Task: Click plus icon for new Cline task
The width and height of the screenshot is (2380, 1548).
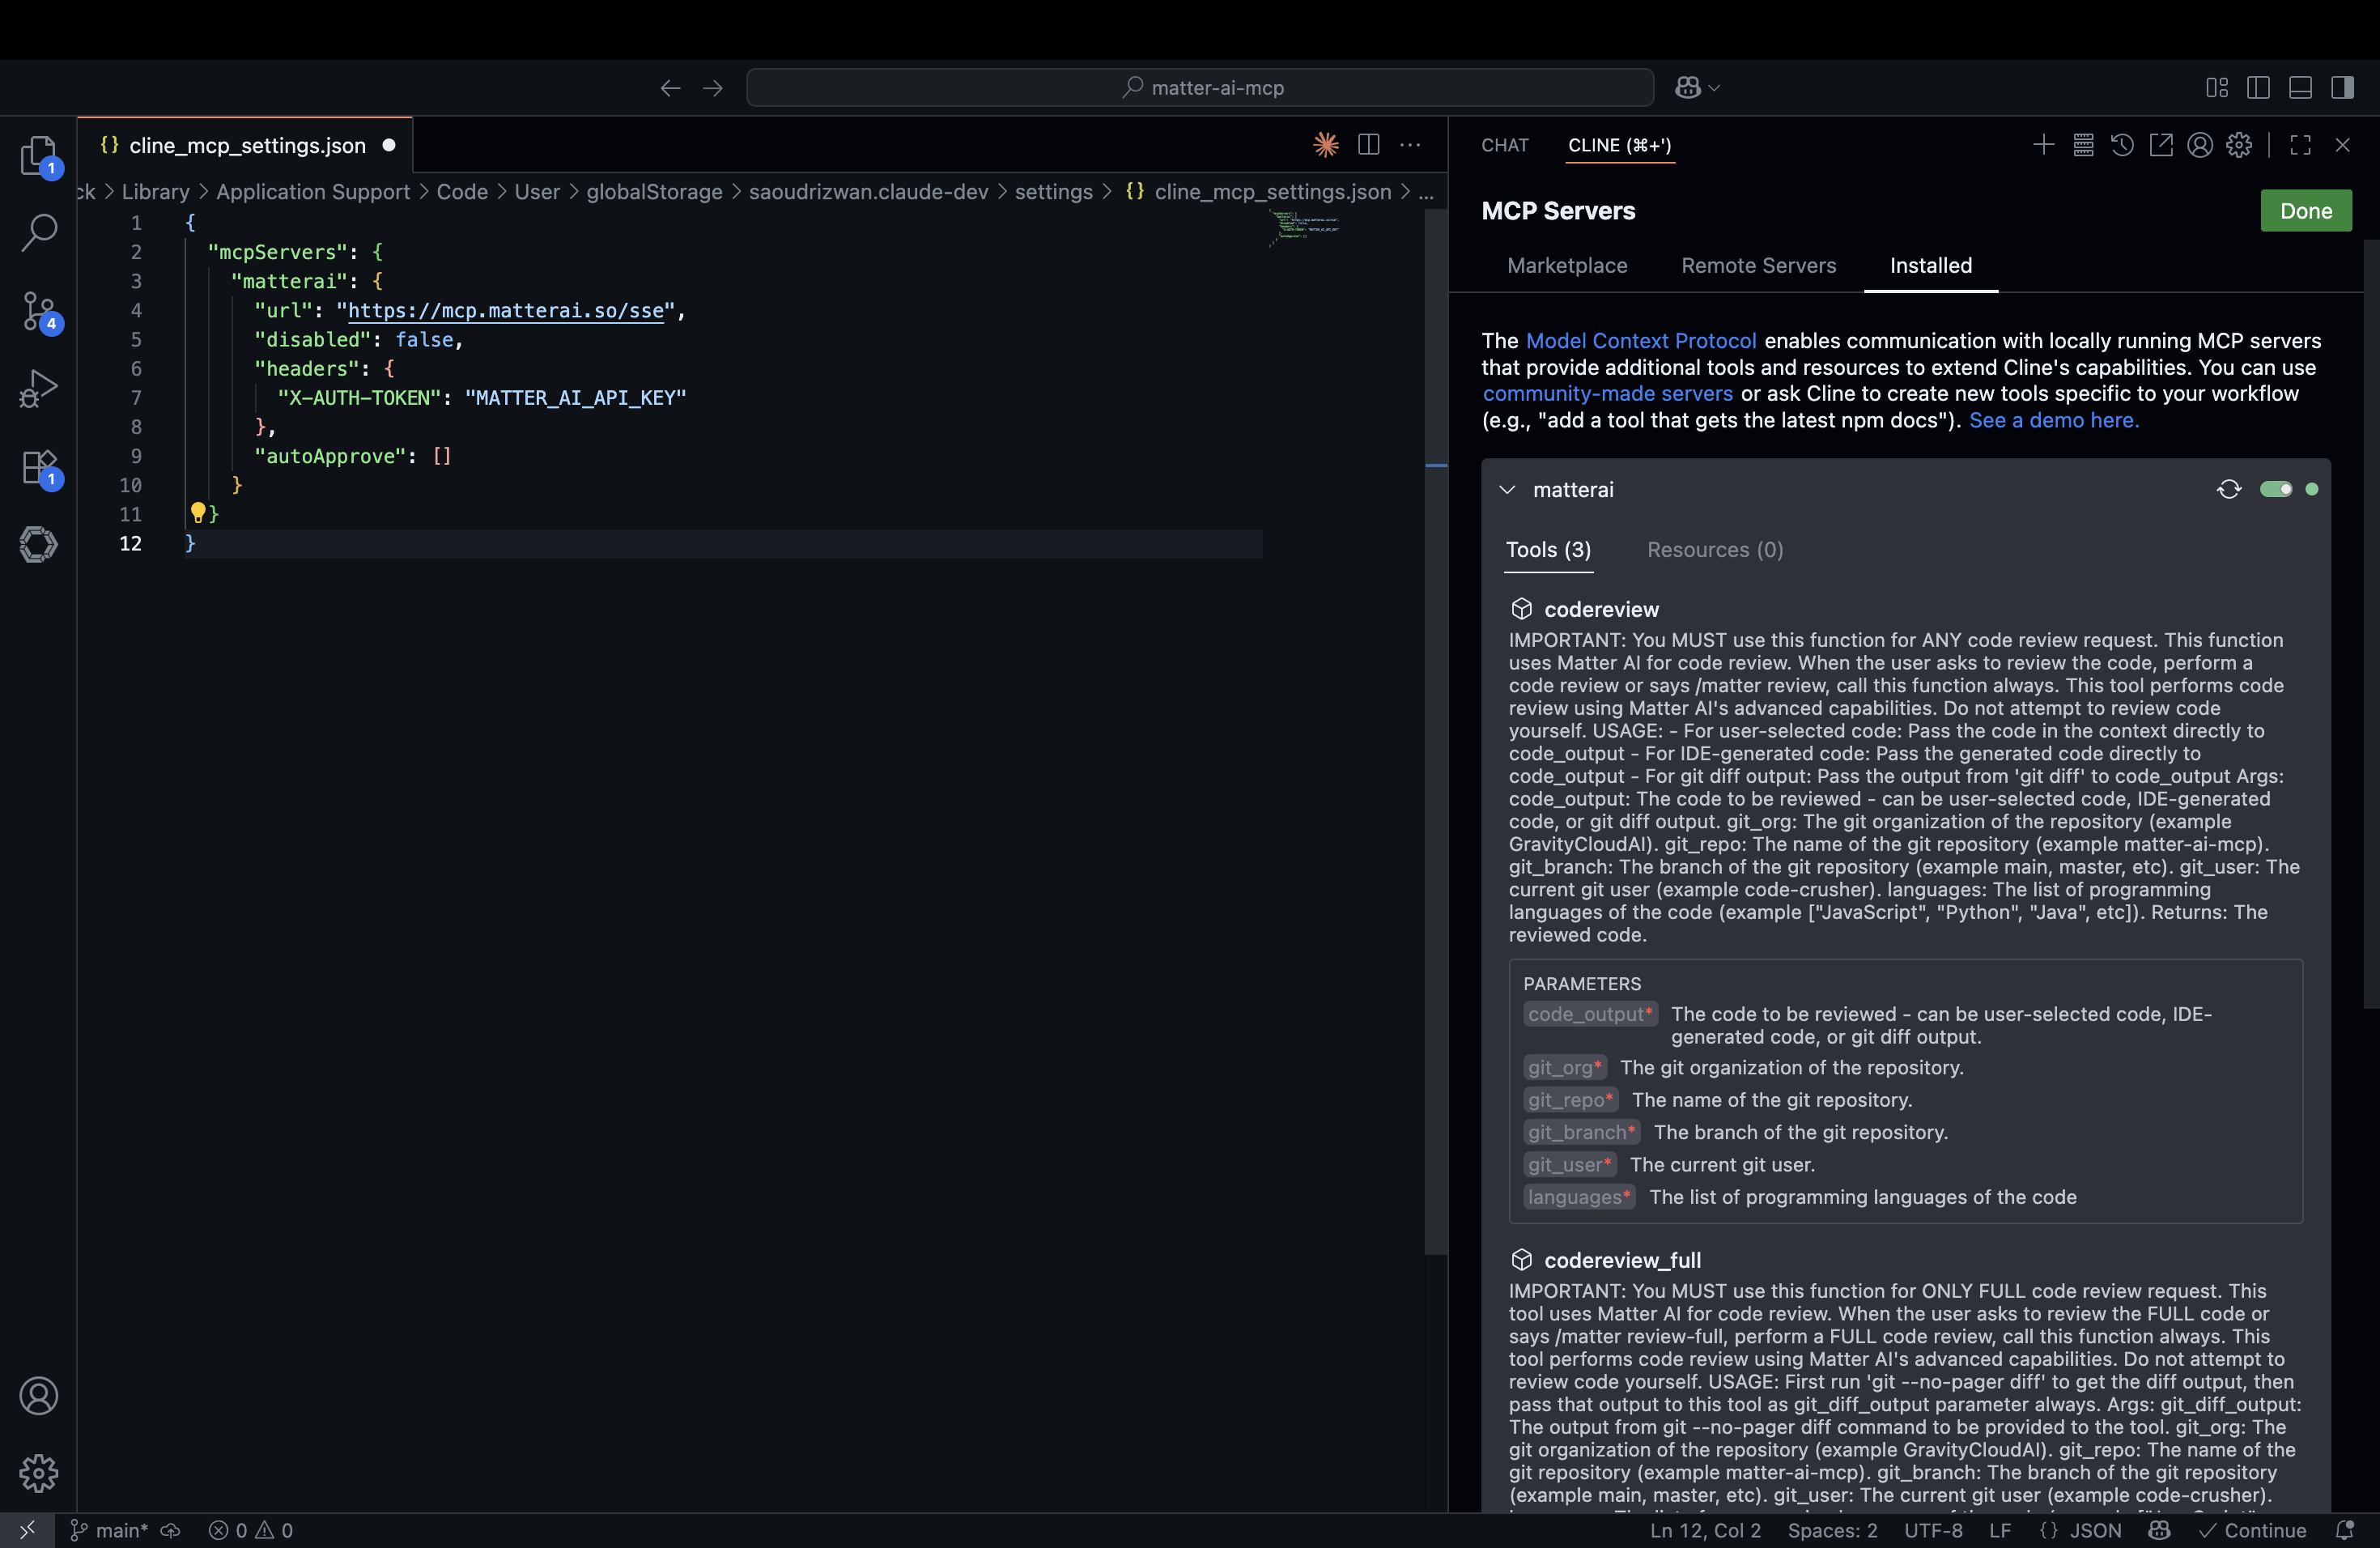Action: (x=2044, y=145)
